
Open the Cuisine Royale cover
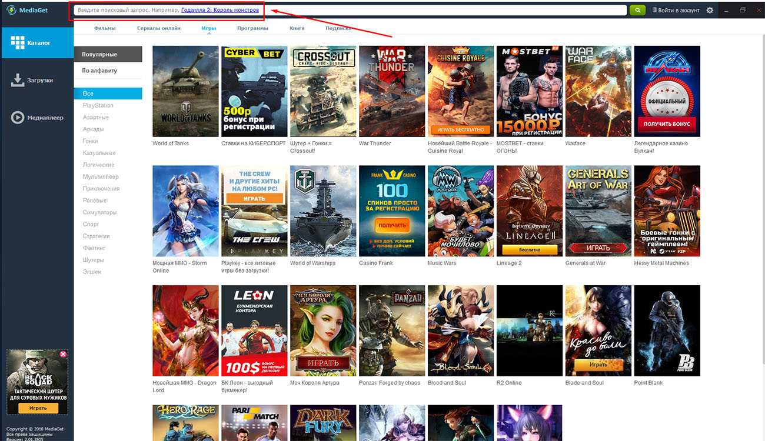(x=461, y=91)
